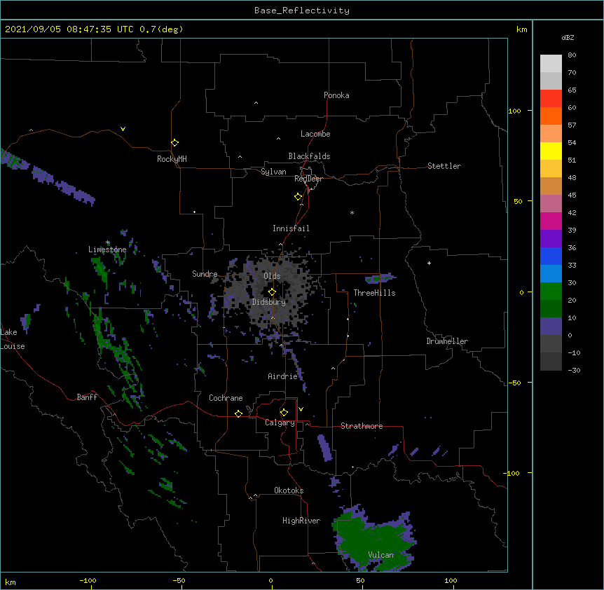Click the dBZ legend heading
This screenshot has width=604, height=590.
point(568,37)
